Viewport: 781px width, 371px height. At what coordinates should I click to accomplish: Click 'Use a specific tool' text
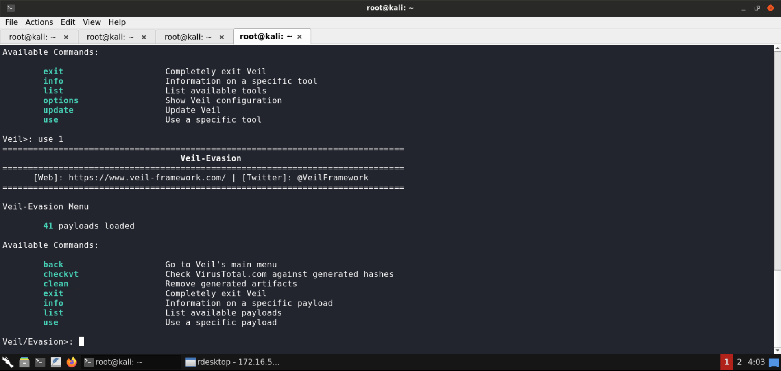[x=213, y=120]
